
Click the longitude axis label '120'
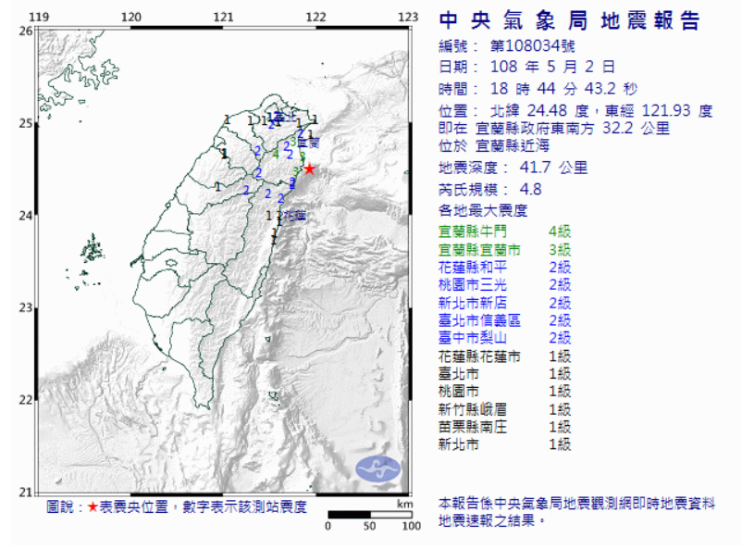pyautogui.click(x=131, y=18)
